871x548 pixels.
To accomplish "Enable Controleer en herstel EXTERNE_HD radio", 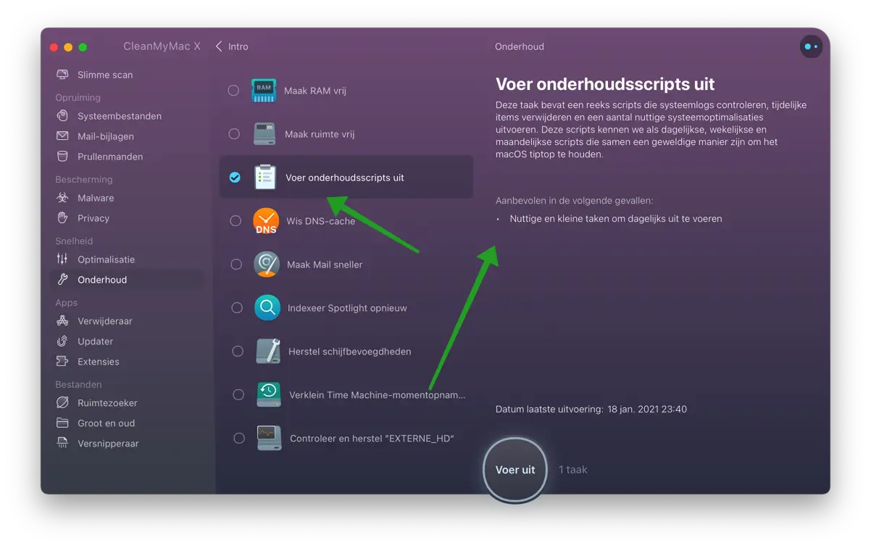I will (239, 438).
